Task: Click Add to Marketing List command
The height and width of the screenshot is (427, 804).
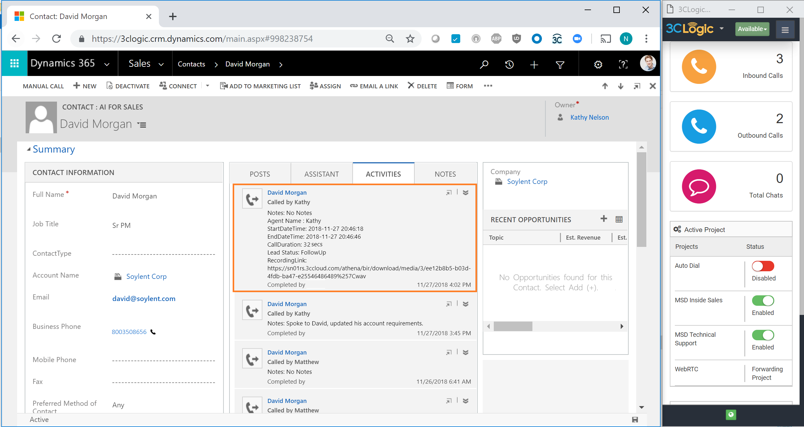Action: click(260, 86)
